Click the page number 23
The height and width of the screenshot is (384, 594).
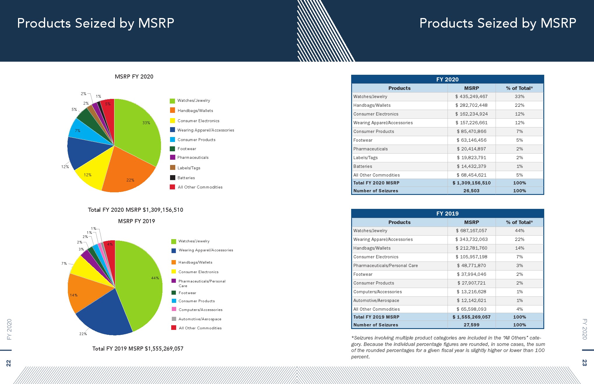[x=584, y=362]
